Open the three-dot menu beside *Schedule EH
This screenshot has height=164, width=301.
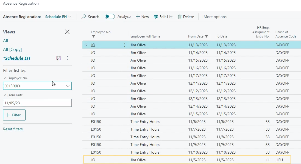click(67, 58)
